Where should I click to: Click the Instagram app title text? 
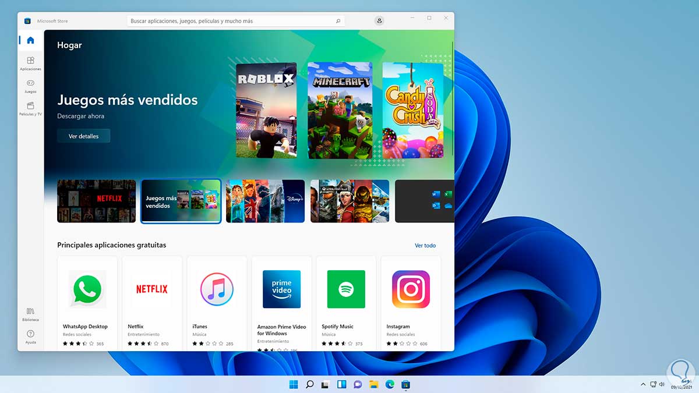(x=398, y=327)
